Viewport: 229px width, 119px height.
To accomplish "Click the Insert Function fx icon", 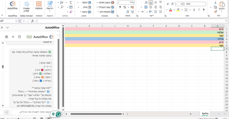I will pos(33,21).
